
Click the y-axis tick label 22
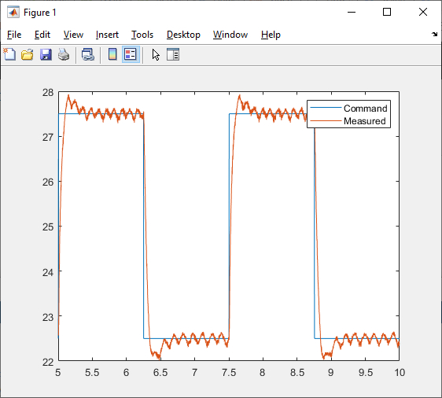point(48,362)
